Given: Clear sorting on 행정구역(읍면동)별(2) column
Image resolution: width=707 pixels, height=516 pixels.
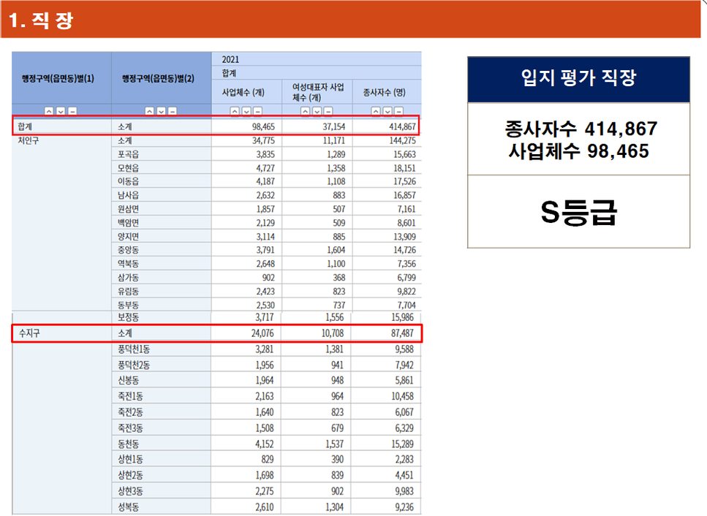Looking at the screenshot, I should tap(173, 110).
